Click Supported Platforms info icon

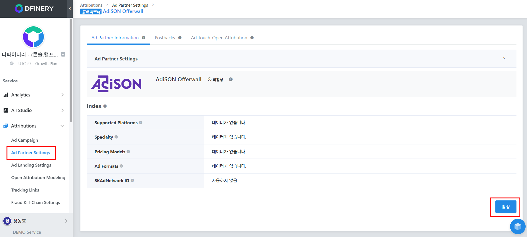pyautogui.click(x=141, y=123)
